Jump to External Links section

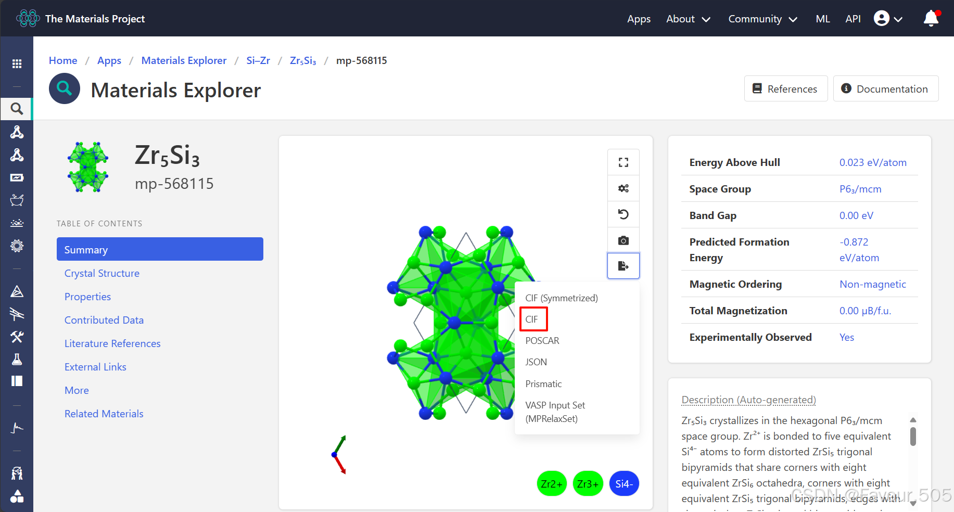95,367
